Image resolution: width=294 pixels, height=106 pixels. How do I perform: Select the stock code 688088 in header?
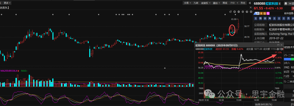(259, 4)
